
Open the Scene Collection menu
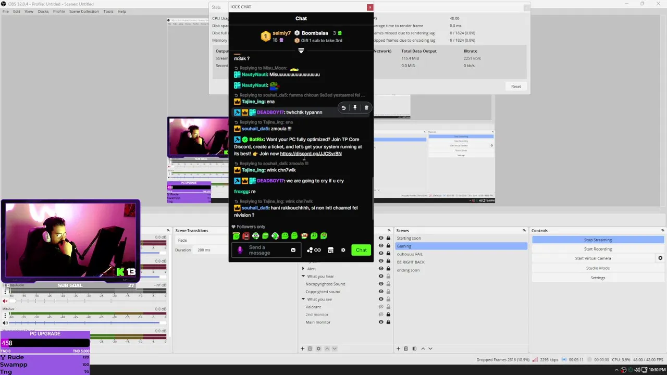click(84, 11)
